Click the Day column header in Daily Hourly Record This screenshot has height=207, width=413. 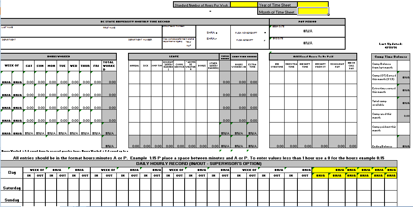click(12, 172)
